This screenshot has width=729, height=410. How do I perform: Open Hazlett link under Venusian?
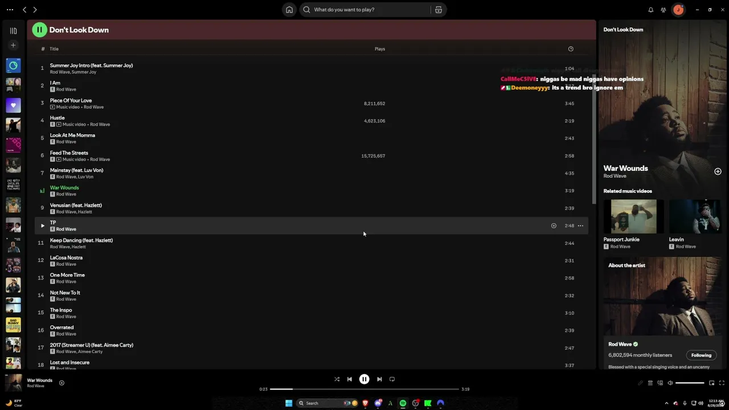point(85,212)
